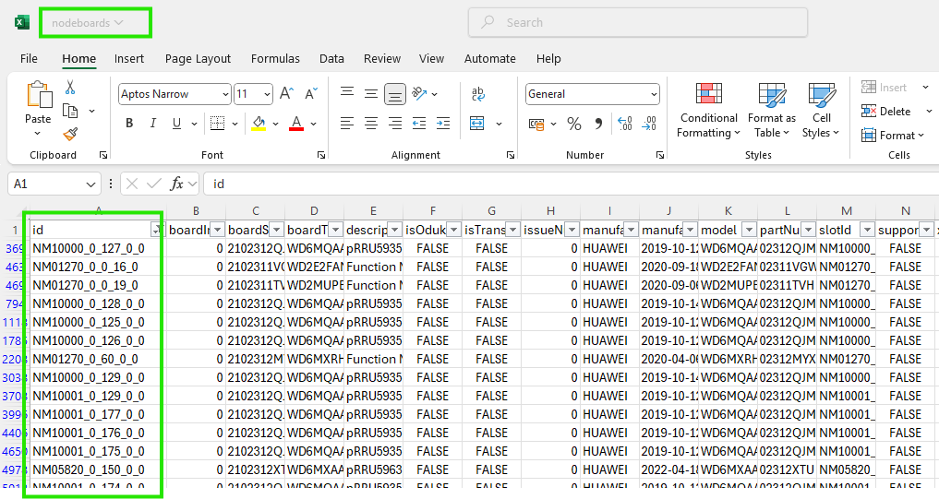Open the General number format dropdown
The height and width of the screenshot is (499, 939).
coord(654,94)
